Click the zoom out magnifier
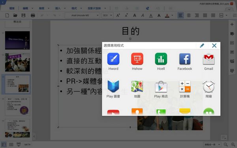Screen dimensions: 237x148 [226, 144]
